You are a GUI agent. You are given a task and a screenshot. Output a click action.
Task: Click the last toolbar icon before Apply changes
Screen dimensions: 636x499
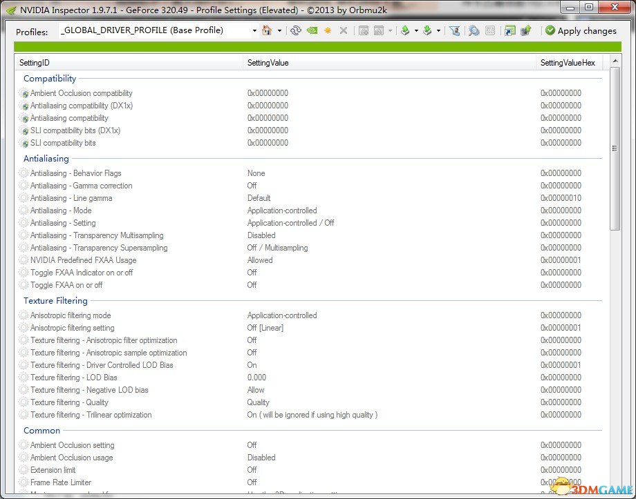coord(526,30)
